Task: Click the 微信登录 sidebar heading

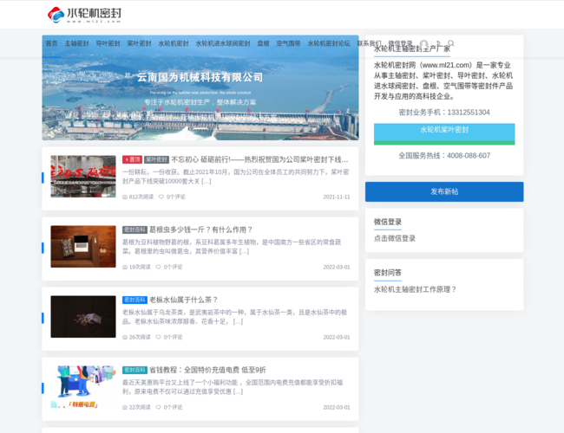Action: [388, 222]
